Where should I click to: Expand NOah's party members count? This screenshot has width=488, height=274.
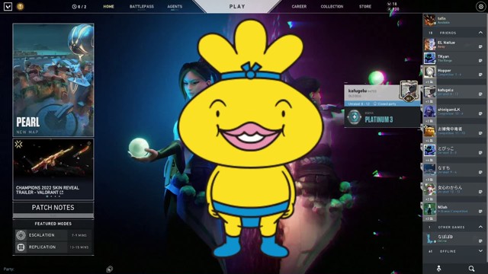coord(429,218)
